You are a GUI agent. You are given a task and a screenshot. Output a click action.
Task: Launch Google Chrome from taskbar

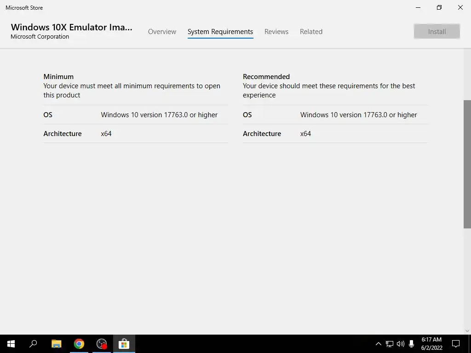click(x=79, y=344)
